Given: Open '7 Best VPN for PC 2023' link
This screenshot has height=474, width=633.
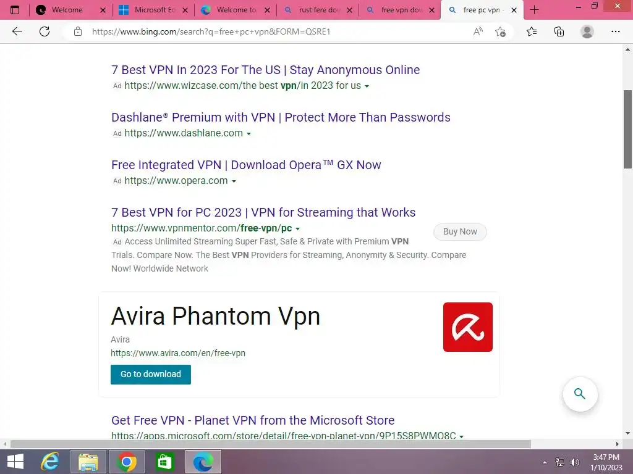Looking at the screenshot, I should [x=263, y=212].
